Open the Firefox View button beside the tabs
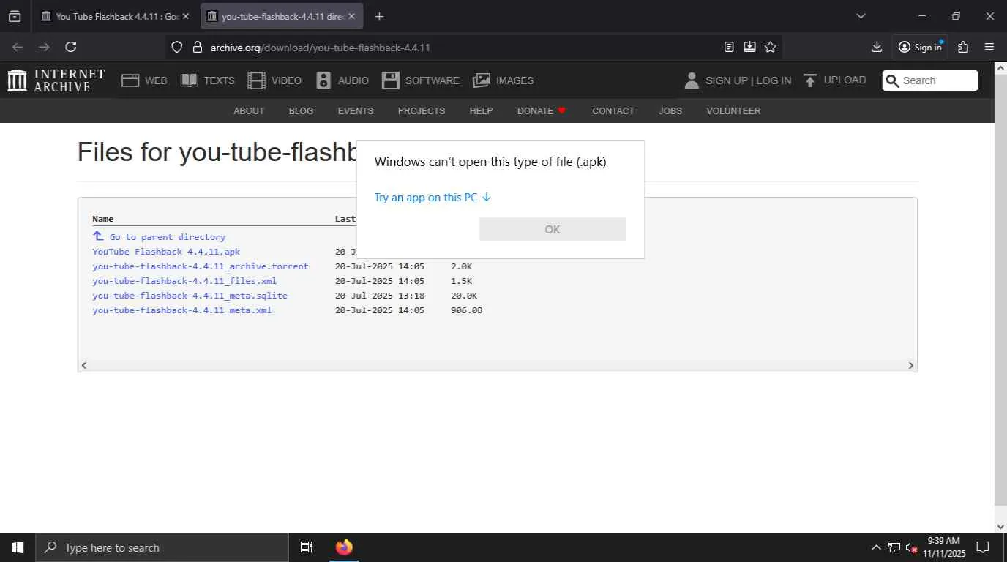Viewport: 1007px width, 562px height. (15, 16)
